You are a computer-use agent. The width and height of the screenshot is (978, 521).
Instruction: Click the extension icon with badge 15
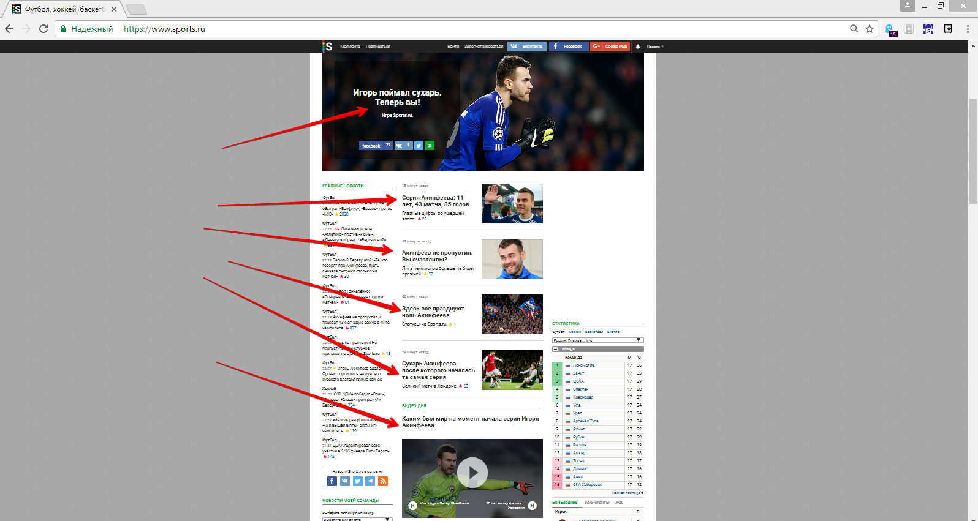[890, 29]
